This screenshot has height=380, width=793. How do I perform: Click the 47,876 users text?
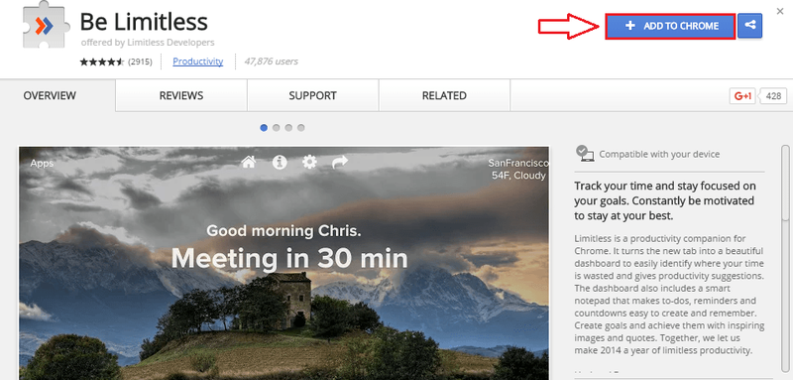tap(271, 62)
